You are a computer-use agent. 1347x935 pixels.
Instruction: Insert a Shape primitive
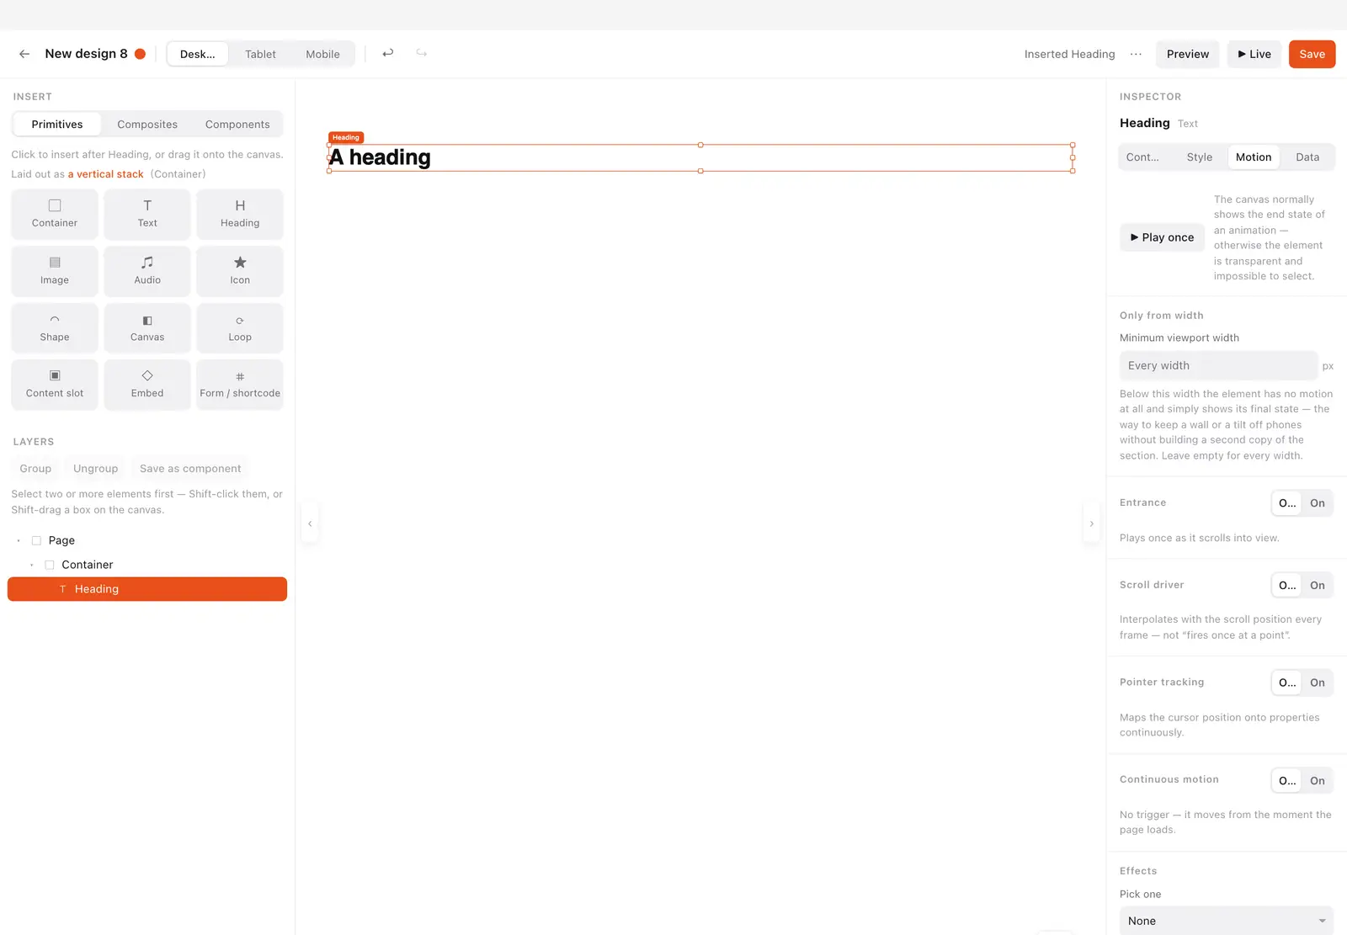[55, 328]
